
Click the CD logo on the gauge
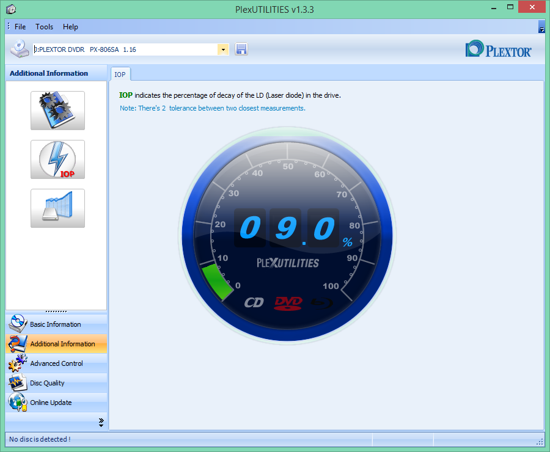pos(254,302)
